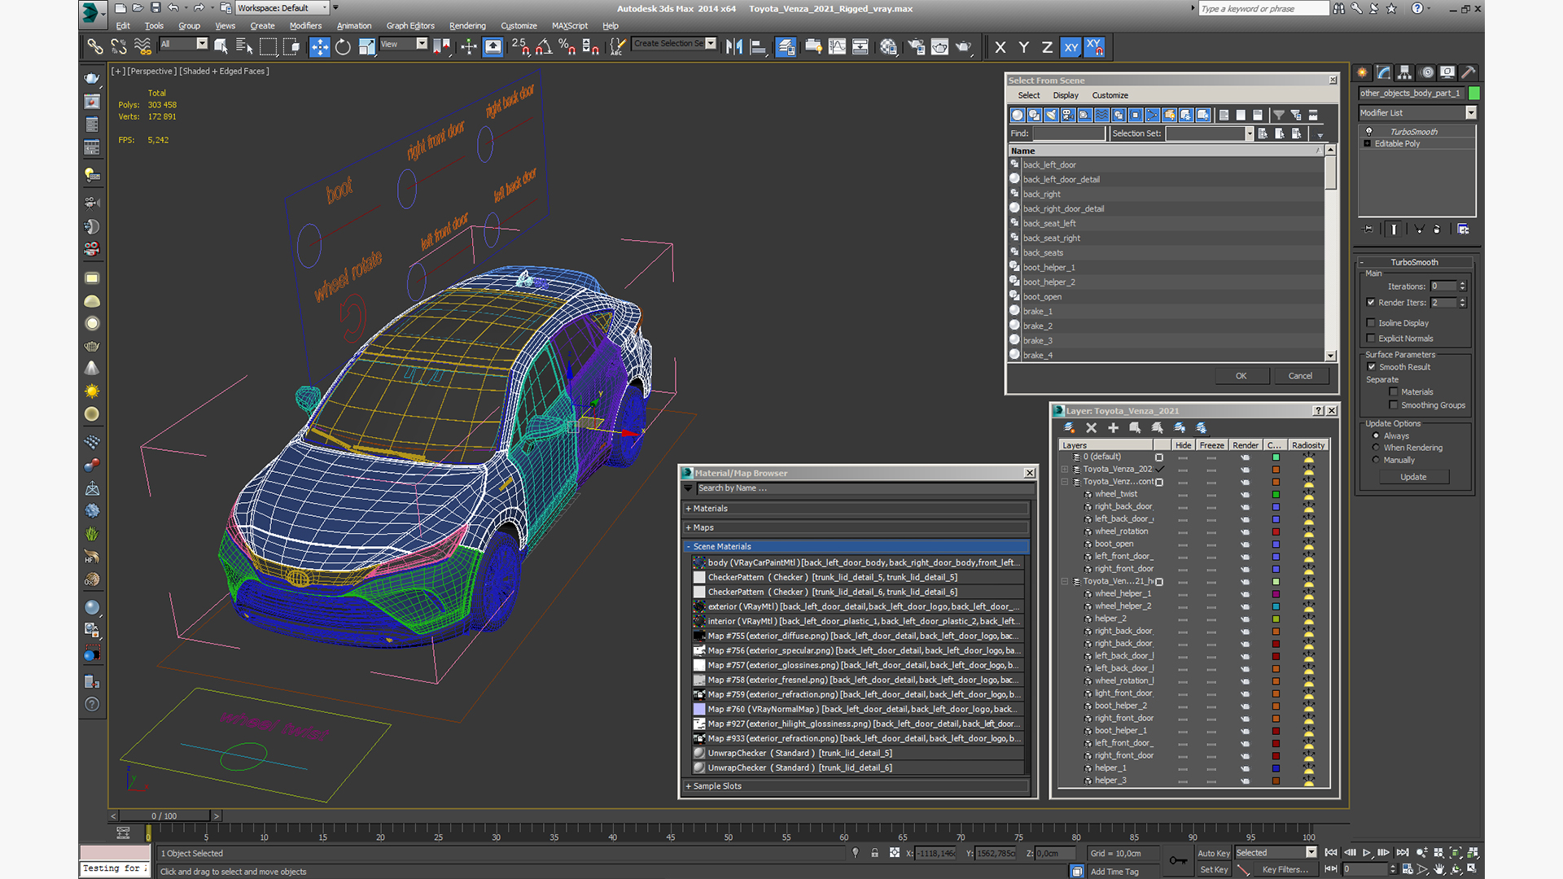1563x879 pixels.
Task: Select the Move tool in main toolbar
Action: (x=319, y=47)
